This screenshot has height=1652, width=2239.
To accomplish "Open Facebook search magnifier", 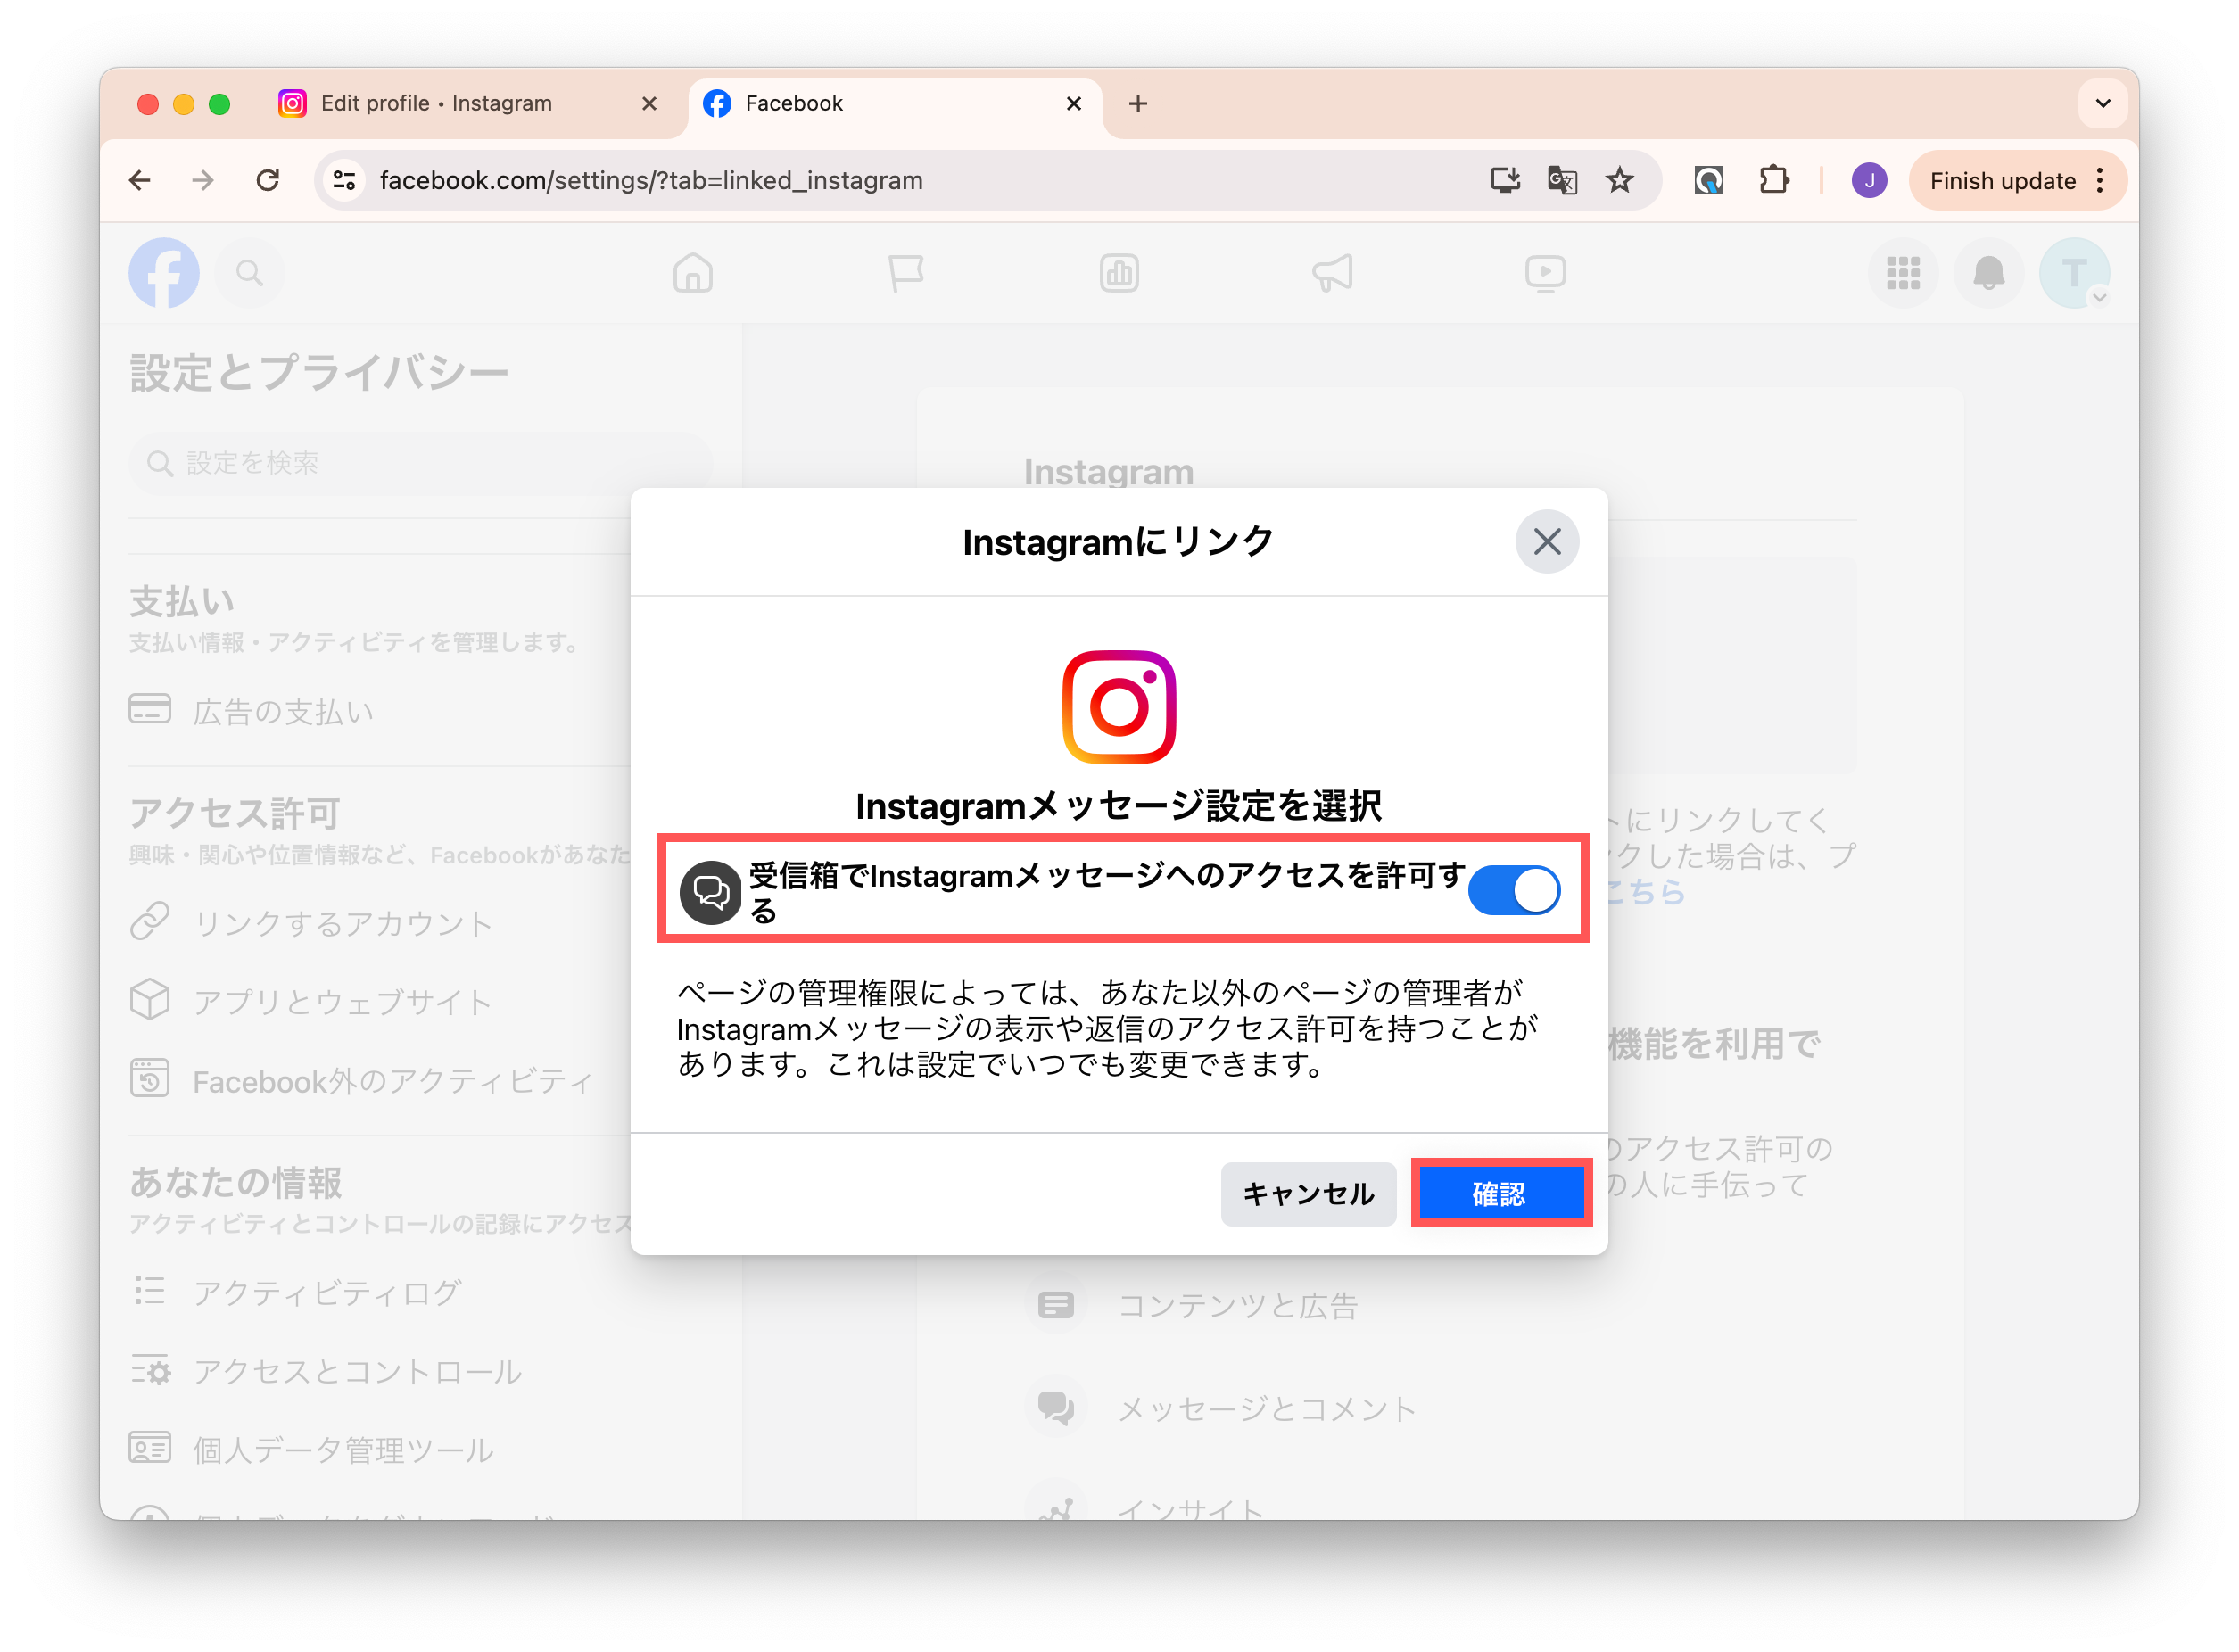I will 249,273.
